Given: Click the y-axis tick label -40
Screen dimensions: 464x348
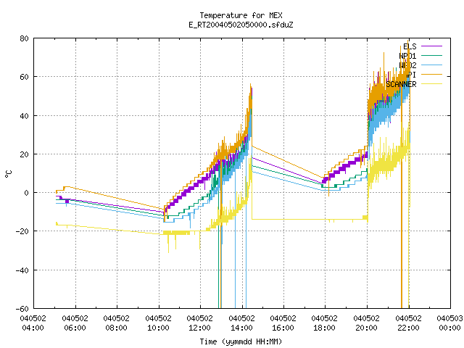Looking at the screenshot, I should (22, 270).
